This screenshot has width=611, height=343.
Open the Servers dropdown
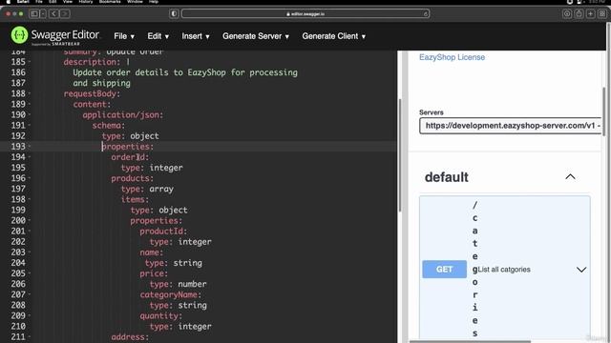click(x=511, y=126)
